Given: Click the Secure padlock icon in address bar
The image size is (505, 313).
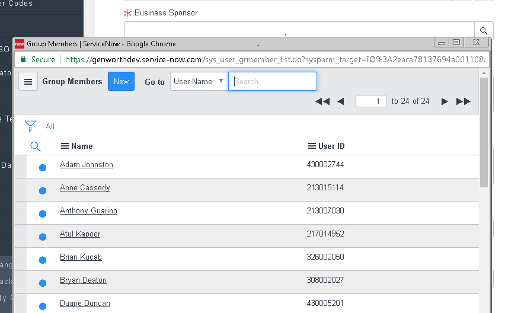Looking at the screenshot, I should [x=23, y=59].
